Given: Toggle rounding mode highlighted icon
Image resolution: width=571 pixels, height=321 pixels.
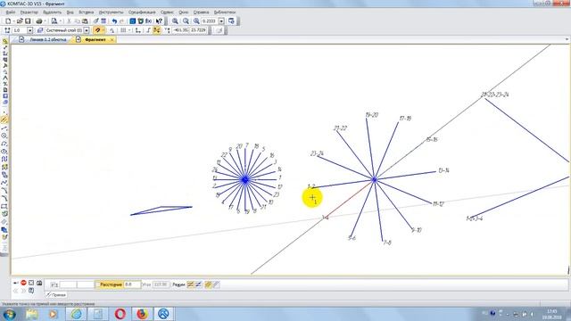Looking at the screenshot, I should point(157,30).
